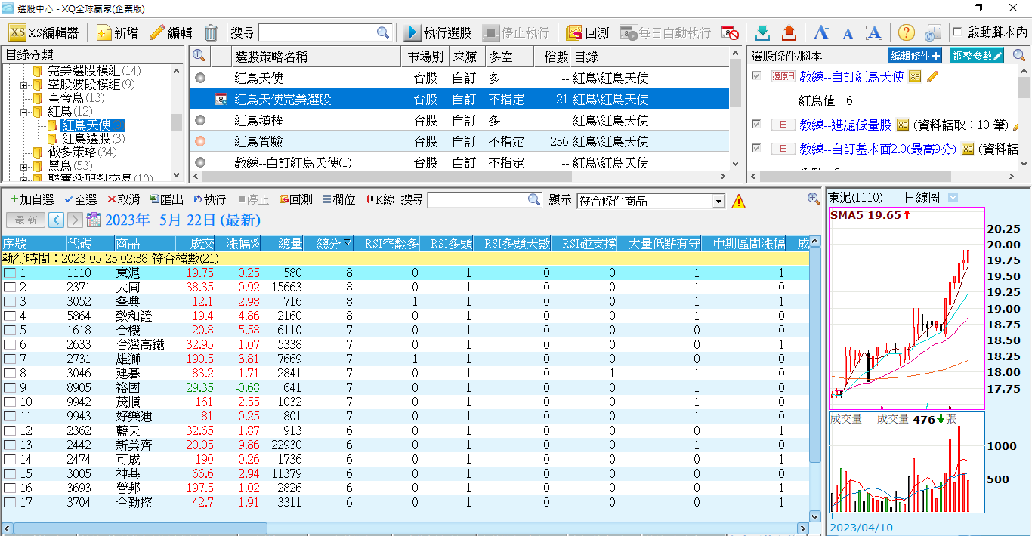
Task: Check the box for row 13 新美齊
Action: [10, 445]
